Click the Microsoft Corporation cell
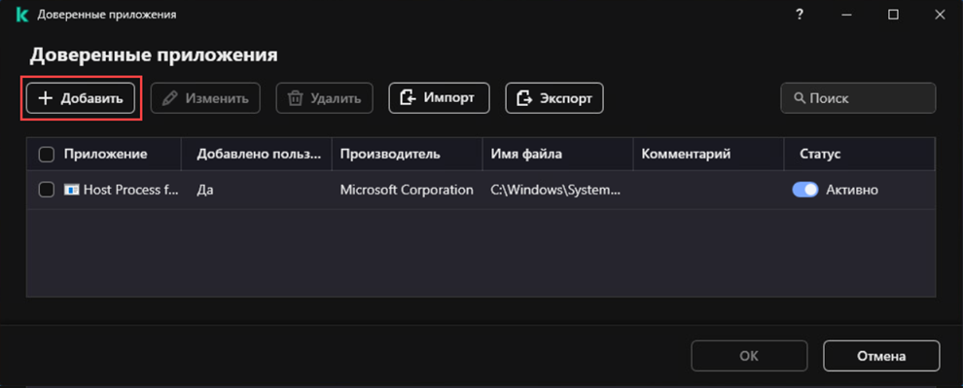 tap(407, 191)
